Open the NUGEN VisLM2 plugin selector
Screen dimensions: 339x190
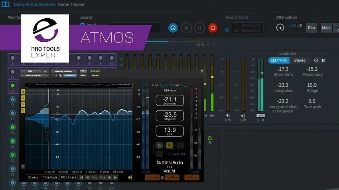(x=34, y=76)
